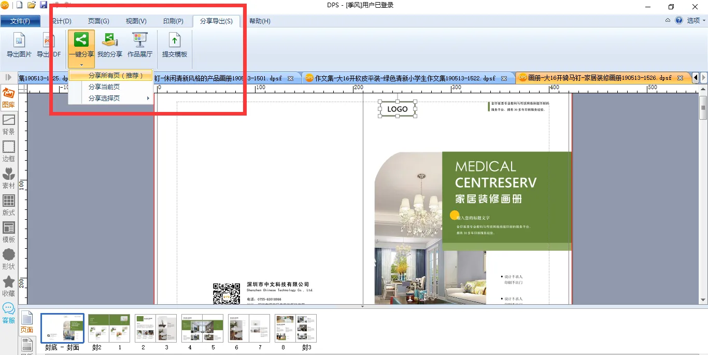Select the 页面 pages panel icon
Image resolution: width=708 pixels, height=355 pixels.
click(x=26, y=322)
